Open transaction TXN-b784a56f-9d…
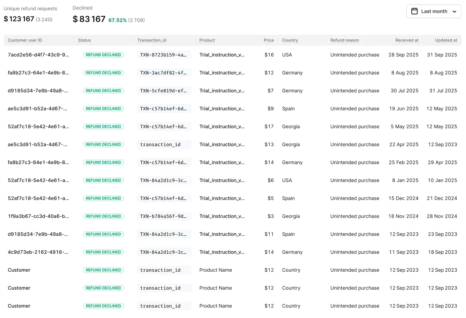 (x=164, y=216)
